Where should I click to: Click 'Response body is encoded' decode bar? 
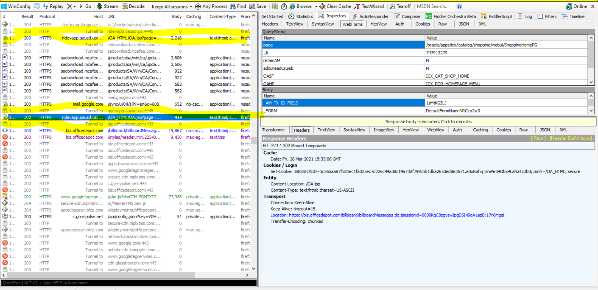tap(428, 121)
